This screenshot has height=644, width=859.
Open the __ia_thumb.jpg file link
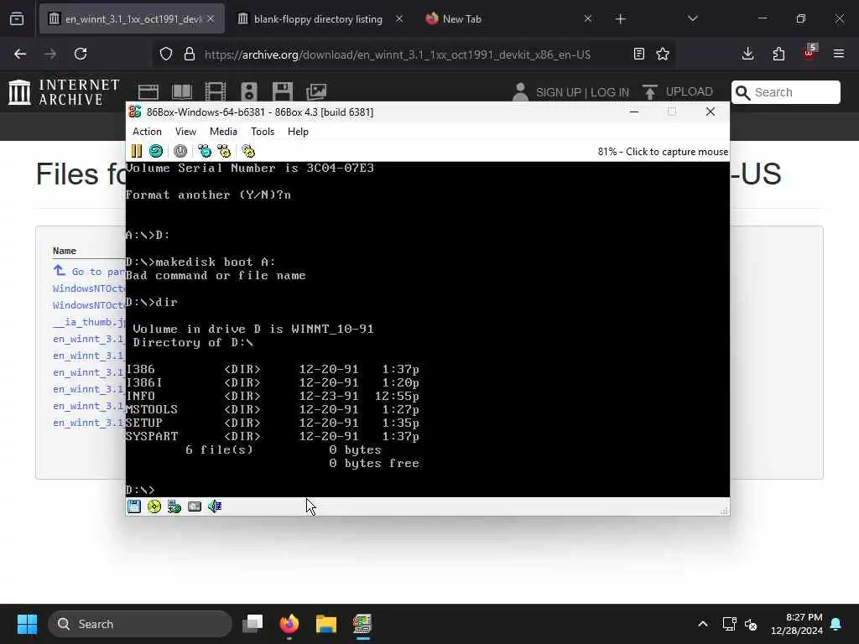90,322
